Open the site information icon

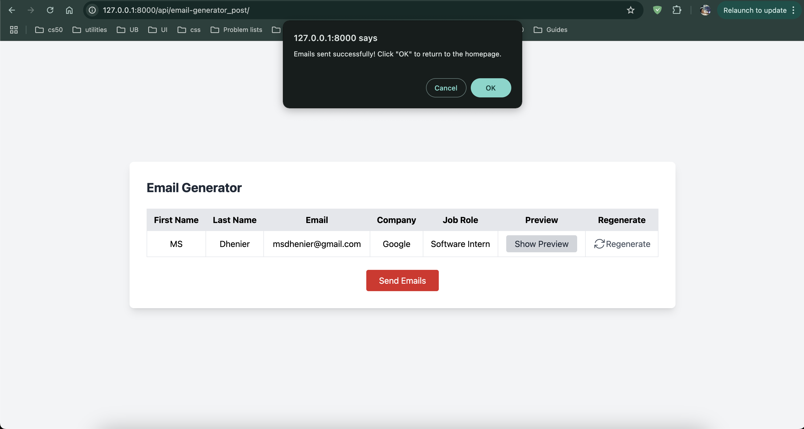click(x=93, y=10)
